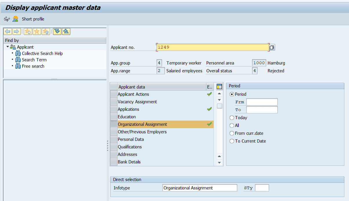
Task: Navigate back with the left arrow icon
Action: (x=7, y=31)
